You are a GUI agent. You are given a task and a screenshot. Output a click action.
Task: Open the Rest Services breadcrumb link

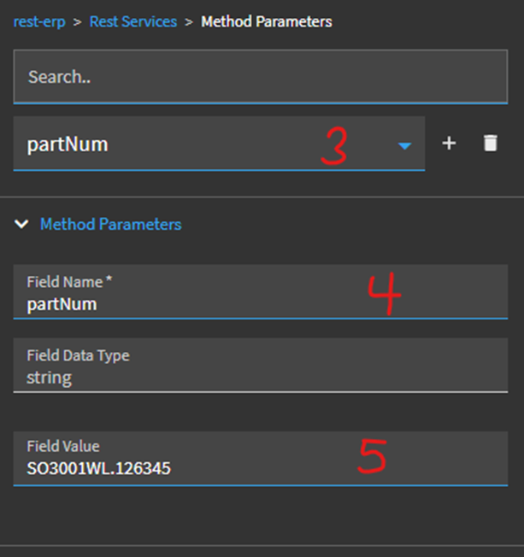pyautogui.click(x=133, y=21)
